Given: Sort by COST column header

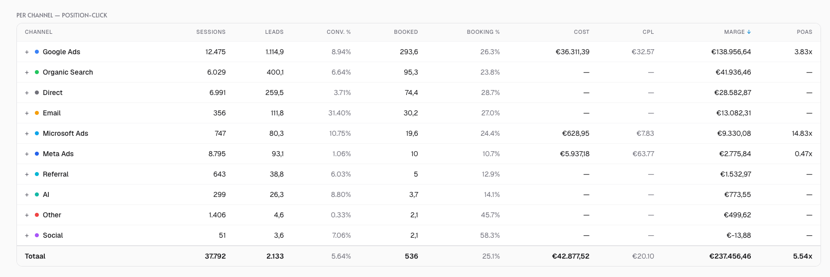Looking at the screenshot, I should [x=582, y=32].
